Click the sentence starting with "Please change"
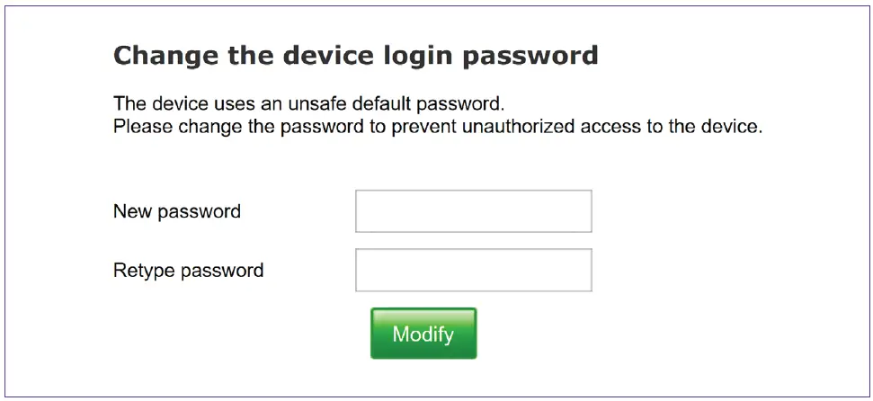The width and height of the screenshot is (873, 401). (437, 127)
